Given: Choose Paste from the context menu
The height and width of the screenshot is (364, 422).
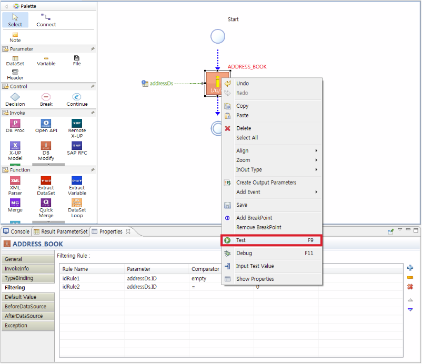Looking at the screenshot, I should [x=272, y=115].
